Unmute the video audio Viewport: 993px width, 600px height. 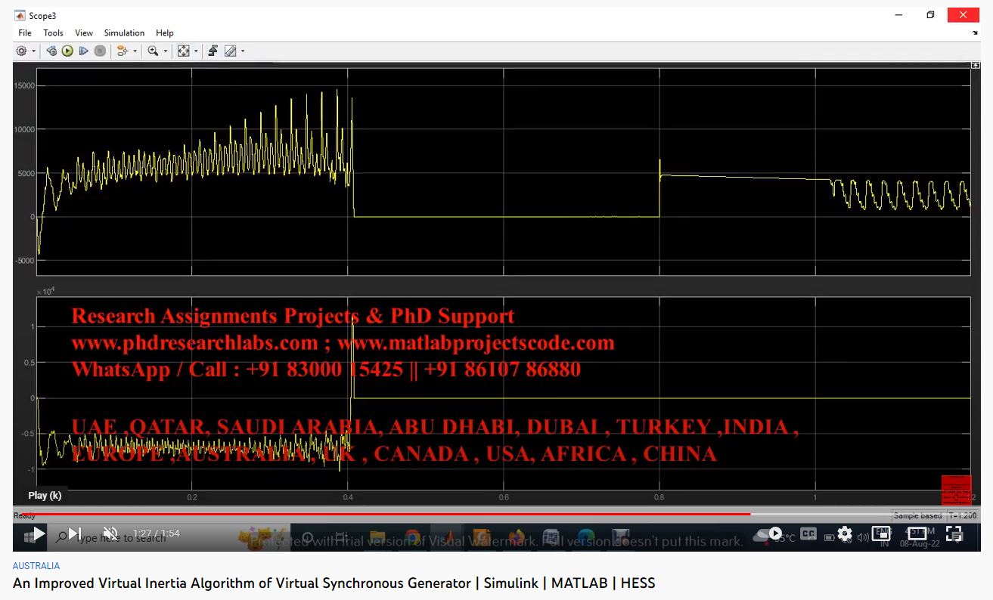click(x=111, y=534)
